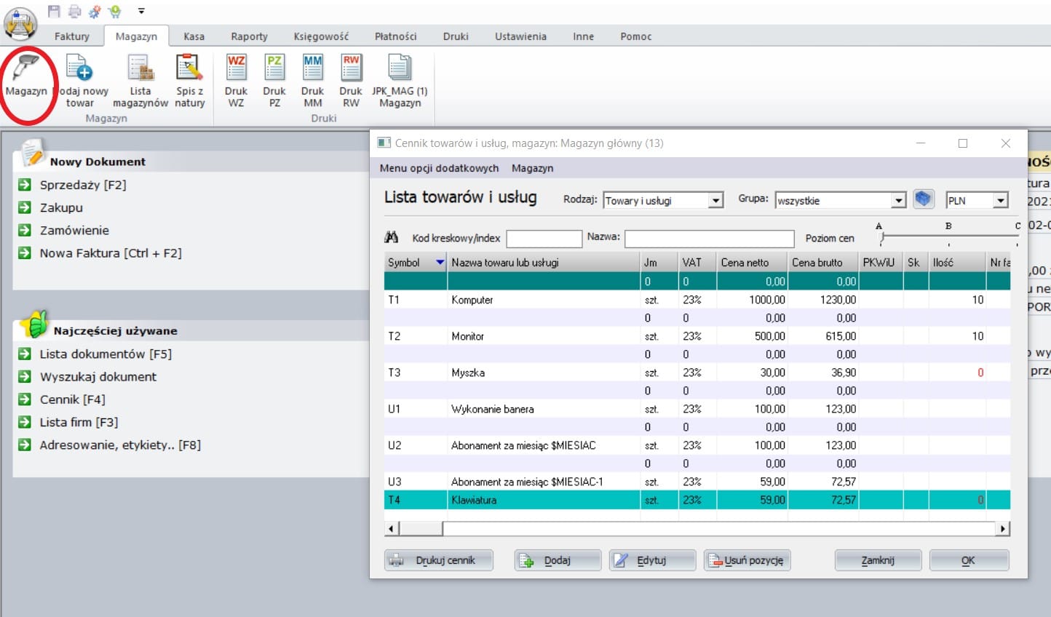Click the Druk WZ document icon
Viewport: 1051px width, 617px height.
[236, 68]
